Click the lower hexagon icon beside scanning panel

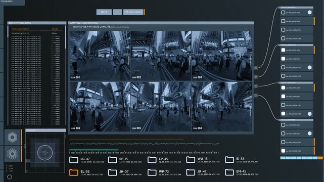tap(13, 154)
